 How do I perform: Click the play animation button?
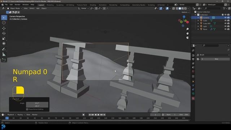(99, 115)
